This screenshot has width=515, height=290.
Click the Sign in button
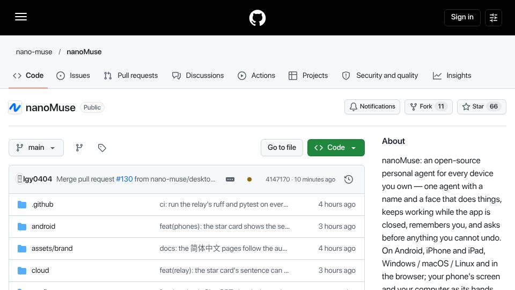click(x=462, y=17)
